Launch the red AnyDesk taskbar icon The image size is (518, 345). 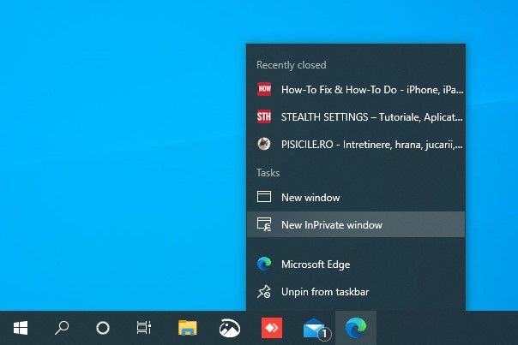(x=272, y=328)
